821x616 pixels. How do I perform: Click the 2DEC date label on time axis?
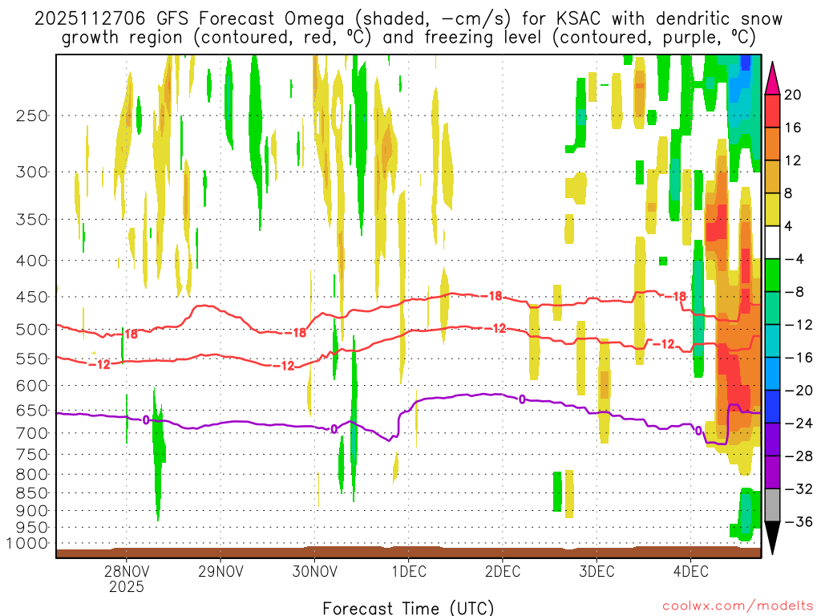[x=503, y=571]
